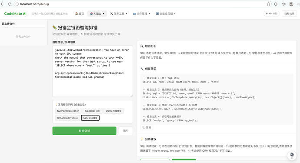300x163 pixels.
Task: Click the lightbulb icon beside 预防建议
Action: [142, 139]
